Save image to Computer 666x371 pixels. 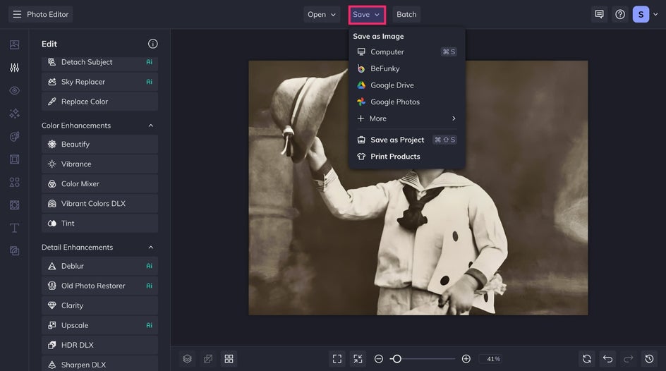407,51
